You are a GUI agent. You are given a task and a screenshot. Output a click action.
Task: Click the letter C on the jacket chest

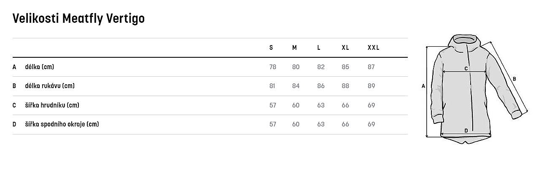[466, 68]
